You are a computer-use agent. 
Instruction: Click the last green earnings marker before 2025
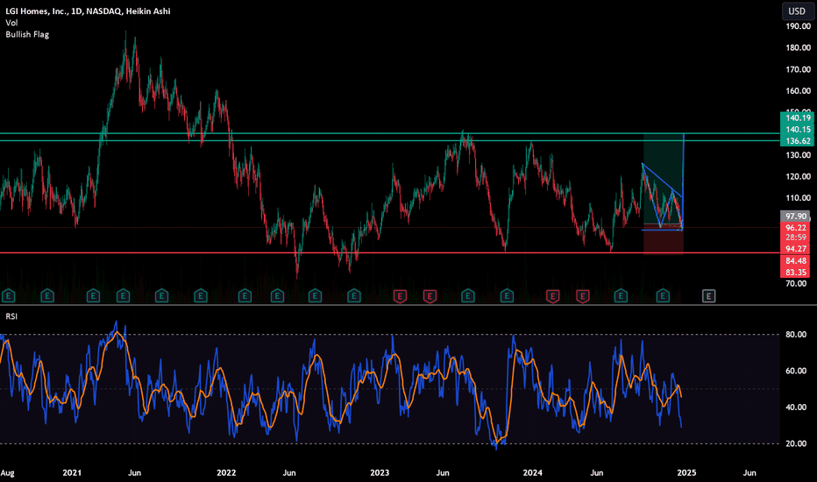pos(662,296)
